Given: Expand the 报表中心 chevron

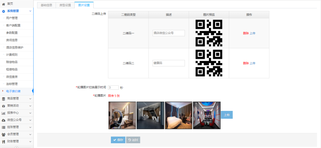Looking at the screenshot, I should [x=30, y=113].
